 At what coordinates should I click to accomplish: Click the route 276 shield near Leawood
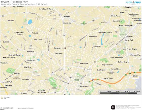coord(60,15)
